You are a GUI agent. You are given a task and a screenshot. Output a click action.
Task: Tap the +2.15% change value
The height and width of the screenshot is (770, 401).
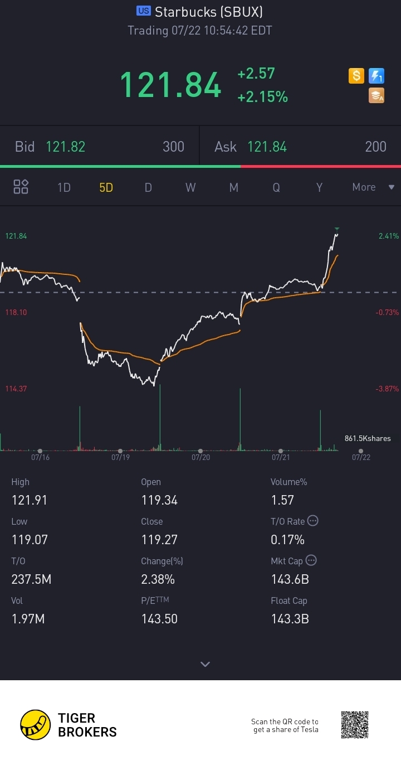(262, 97)
